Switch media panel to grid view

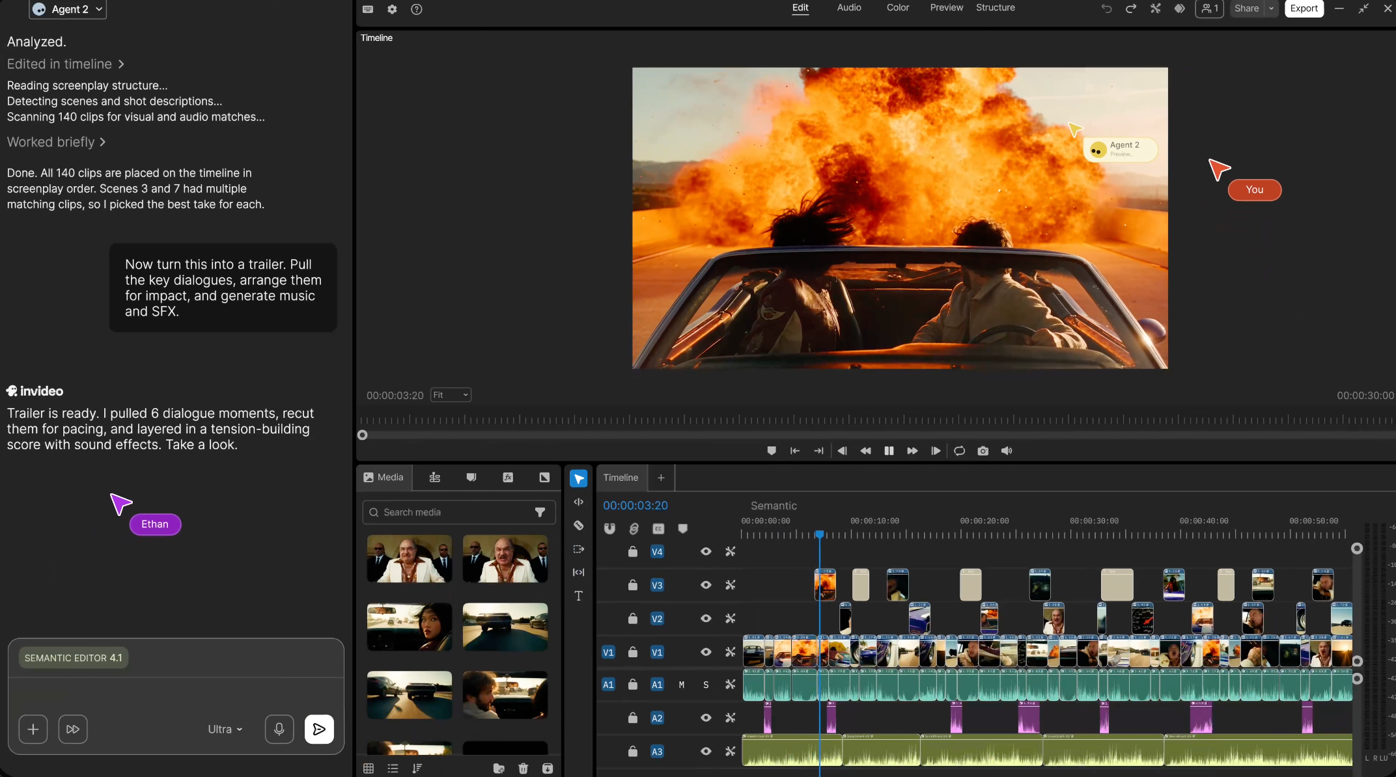click(x=369, y=769)
